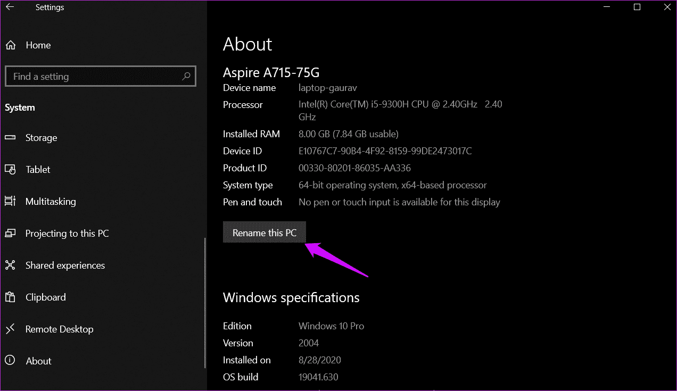The height and width of the screenshot is (391, 677).
Task: Select the About info icon
Action: point(10,361)
